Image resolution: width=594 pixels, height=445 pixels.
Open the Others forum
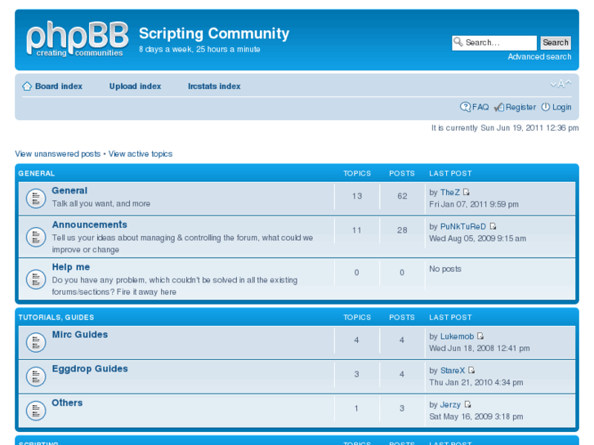(x=67, y=403)
